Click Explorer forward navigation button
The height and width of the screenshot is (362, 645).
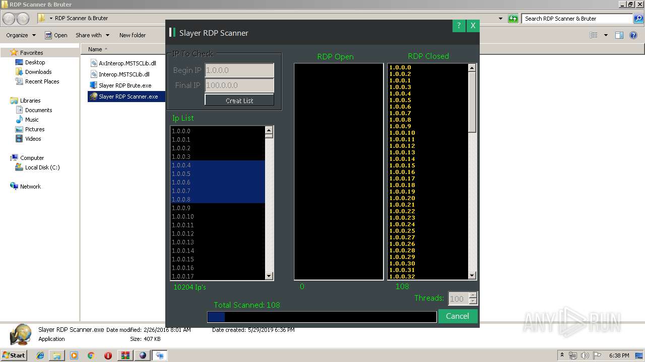point(23,19)
